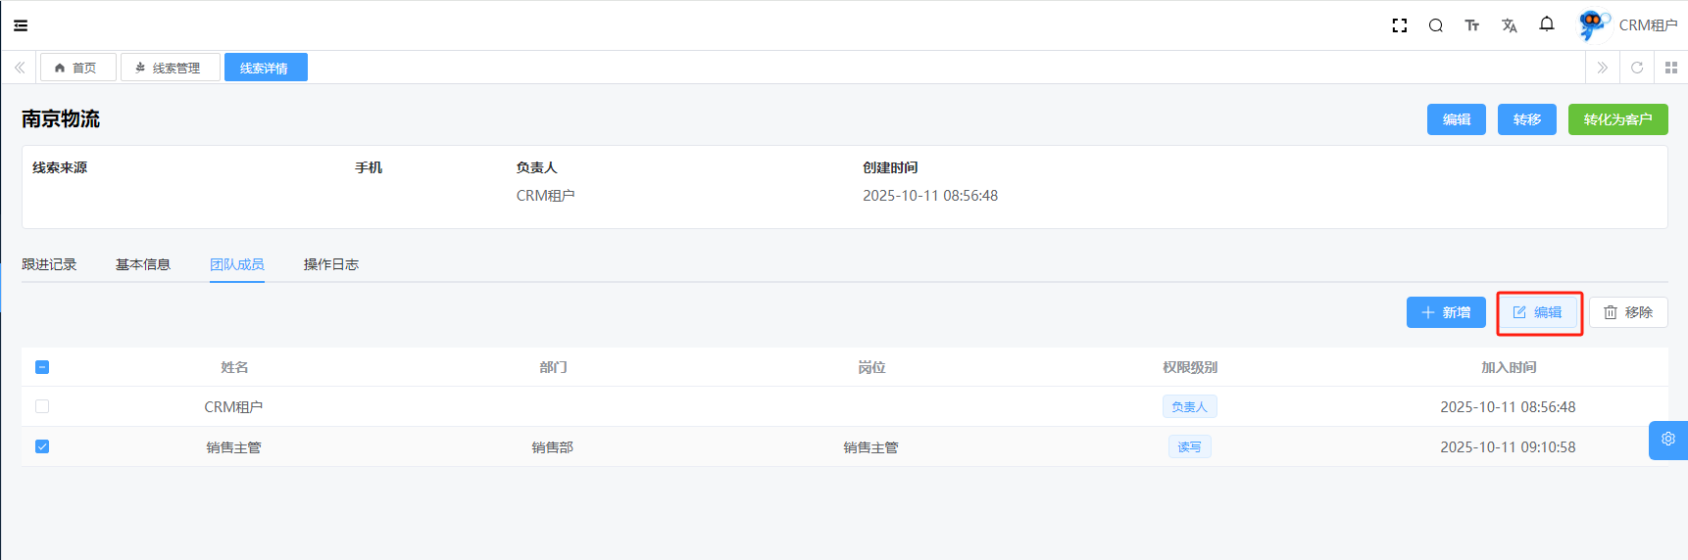Screen dimensions: 1688x560
Task: Open the search magnifier icon
Action: pyautogui.click(x=1436, y=25)
